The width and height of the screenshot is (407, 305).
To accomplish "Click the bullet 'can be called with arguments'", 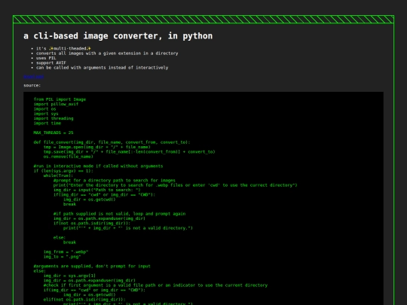I will [102, 68].
